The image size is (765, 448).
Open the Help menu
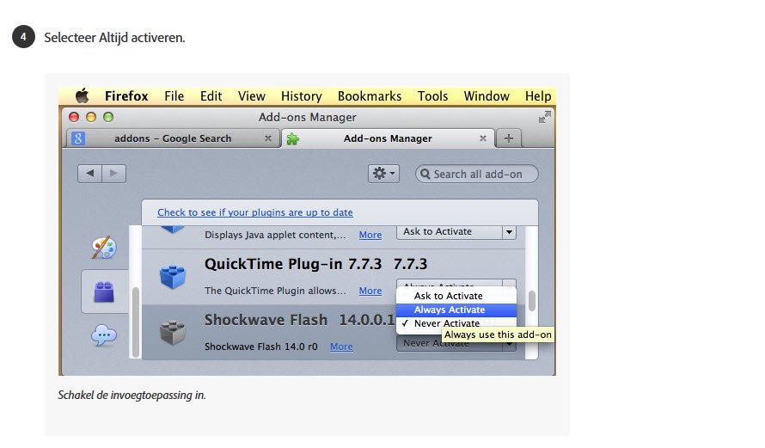pyautogui.click(x=538, y=96)
